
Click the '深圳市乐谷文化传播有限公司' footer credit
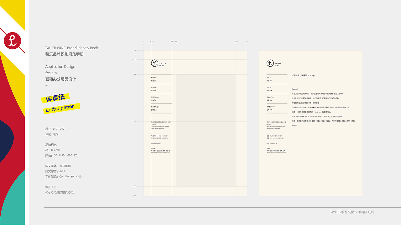pyautogui.click(x=352, y=212)
